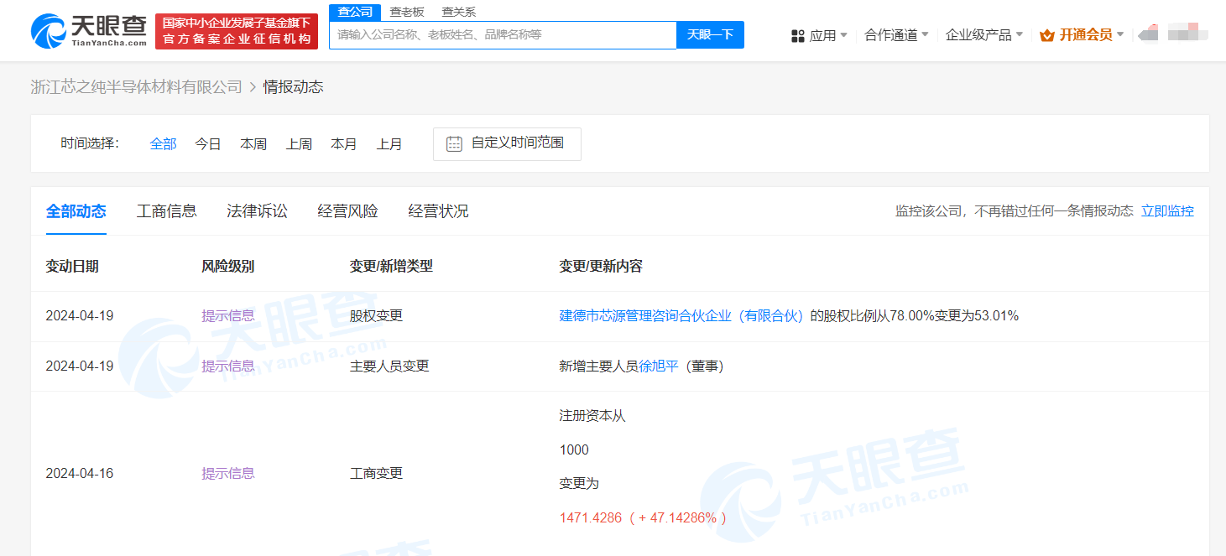The image size is (1226, 556).
Task: Click the calendar icon for custom range
Action: pyautogui.click(x=454, y=143)
